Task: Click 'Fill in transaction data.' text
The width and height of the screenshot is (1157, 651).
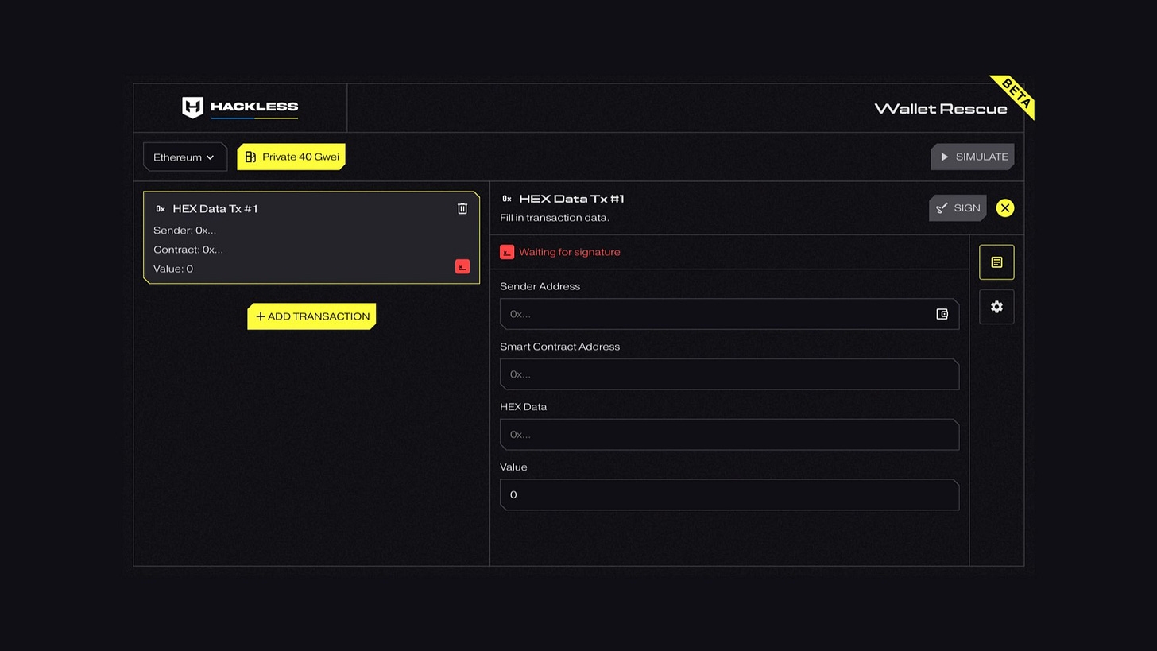Action: point(555,218)
